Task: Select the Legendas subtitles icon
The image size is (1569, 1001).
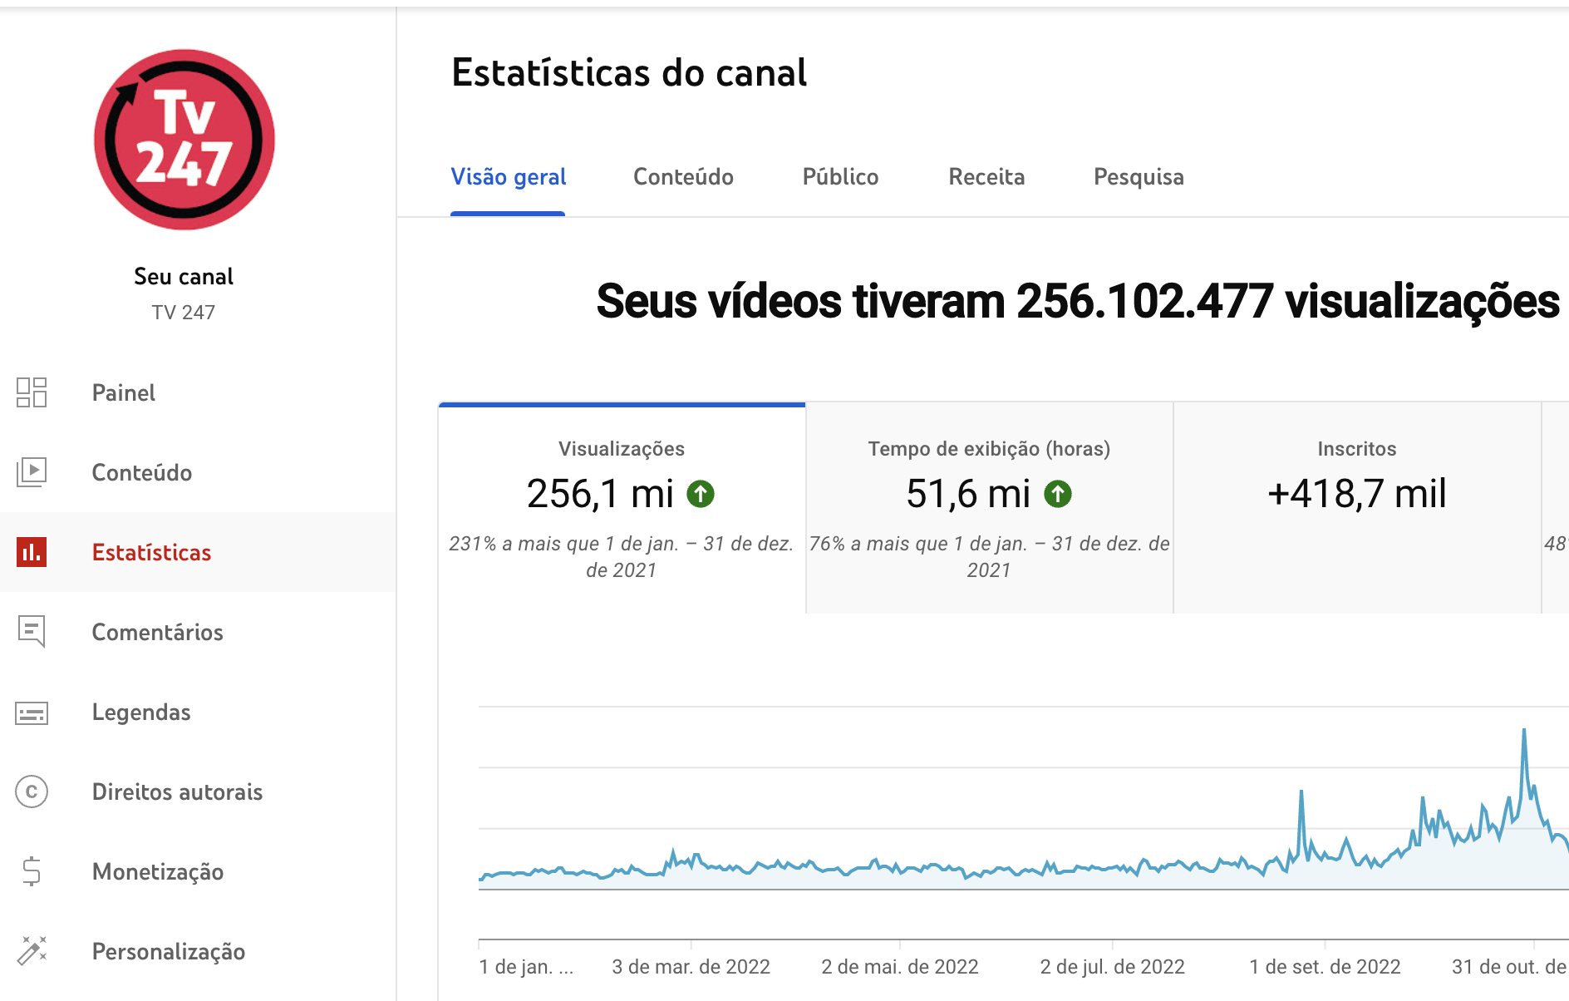Action: (32, 712)
